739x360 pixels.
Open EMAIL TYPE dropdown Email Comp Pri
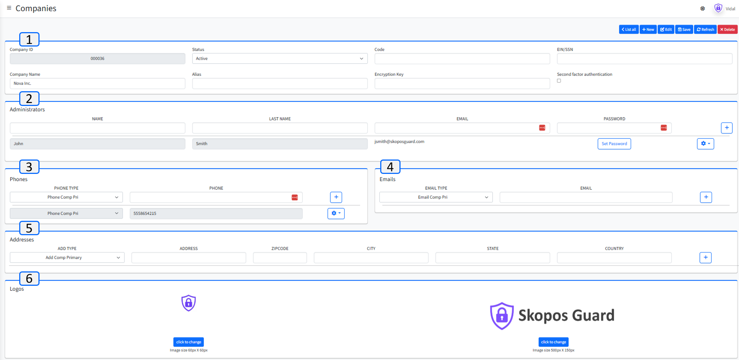(436, 198)
